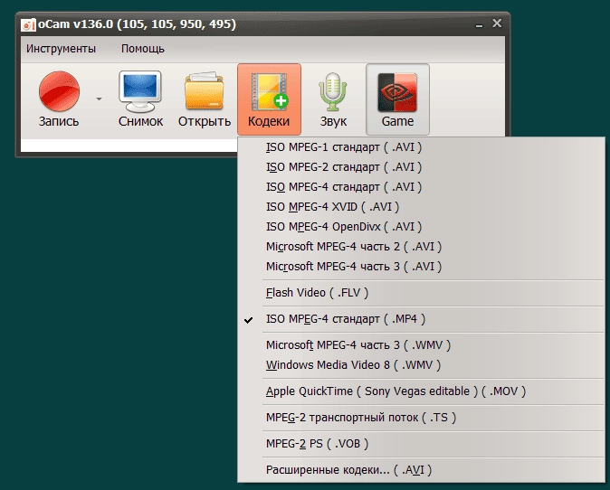Click the oCam app icon in title bar
The width and height of the screenshot is (610, 490).
pos(28,25)
